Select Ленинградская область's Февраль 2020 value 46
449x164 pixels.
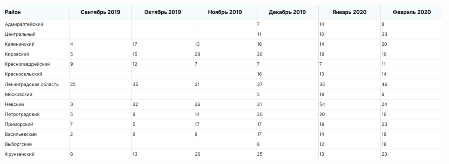pyautogui.click(x=384, y=84)
